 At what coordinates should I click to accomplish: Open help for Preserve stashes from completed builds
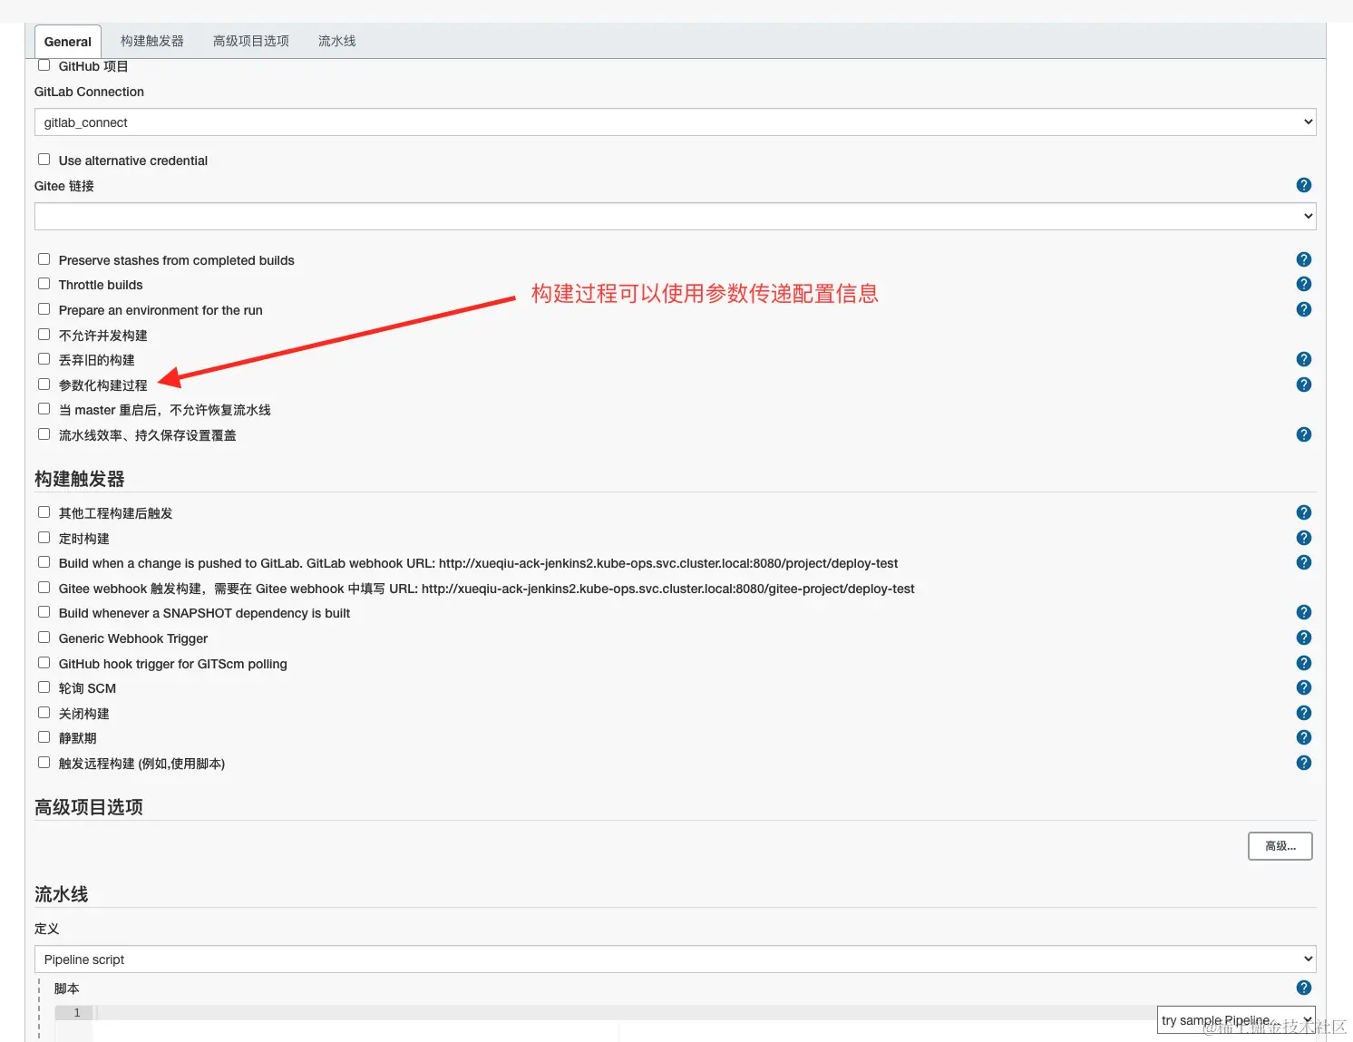point(1304,259)
